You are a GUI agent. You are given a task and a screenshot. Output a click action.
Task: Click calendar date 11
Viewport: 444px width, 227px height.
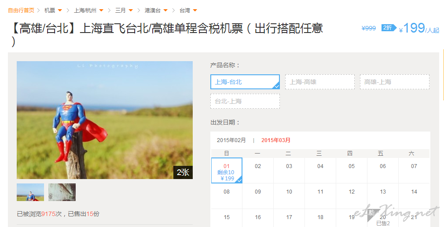[x=320, y=196]
